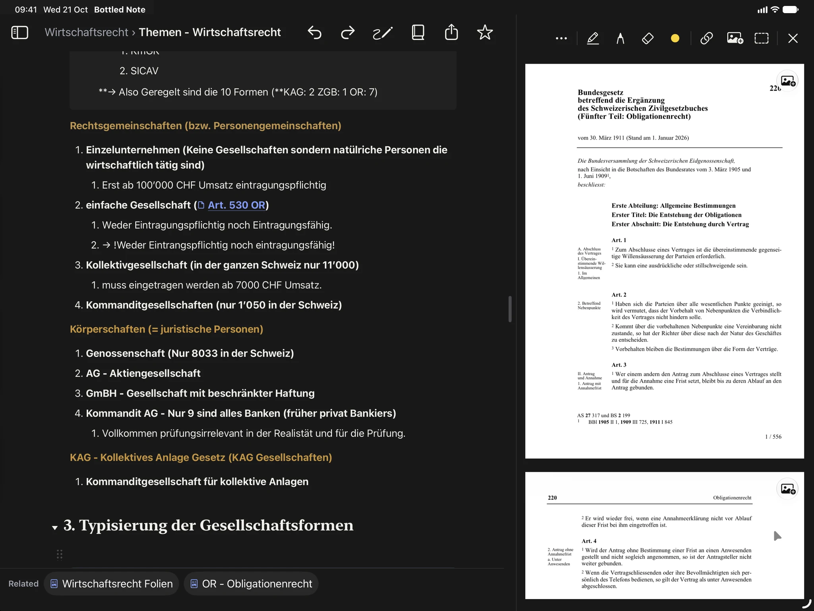
Task: Click the SICAV list entry
Action: tap(145, 71)
